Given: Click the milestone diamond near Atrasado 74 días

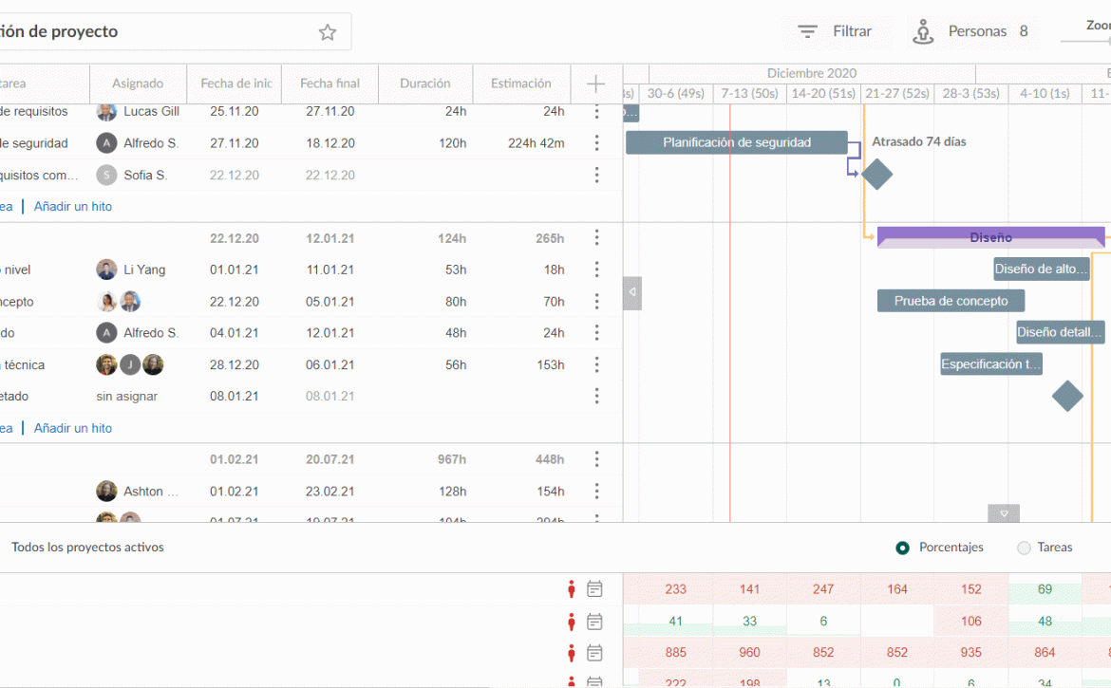Looking at the screenshot, I should pyautogui.click(x=876, y=175).
